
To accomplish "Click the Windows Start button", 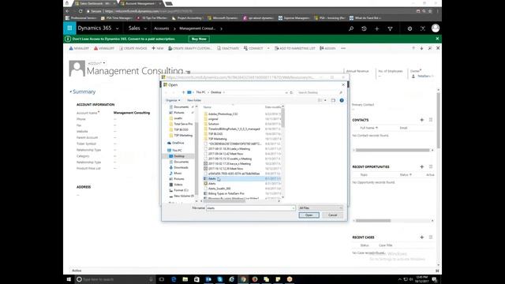I will coord(69,279).
